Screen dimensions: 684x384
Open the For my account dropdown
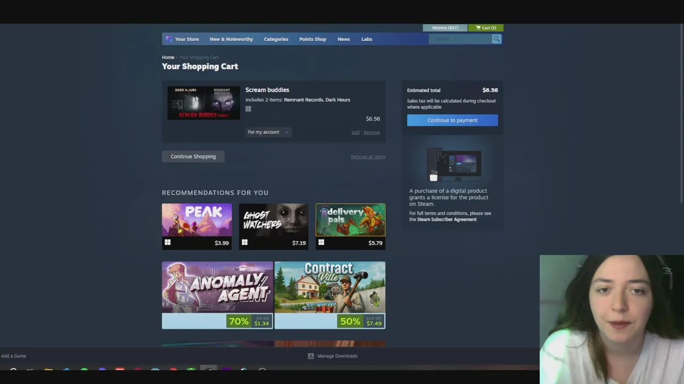(x=268, y=132)
